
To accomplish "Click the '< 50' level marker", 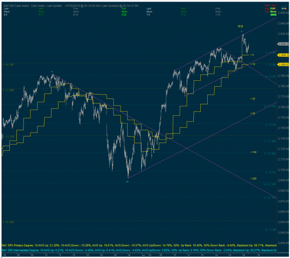I will coord(253,113).
